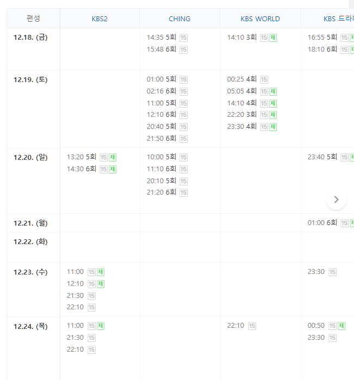Select the 12.24. (목) date row label
The image size is (354, 380).
click(30, 326)
